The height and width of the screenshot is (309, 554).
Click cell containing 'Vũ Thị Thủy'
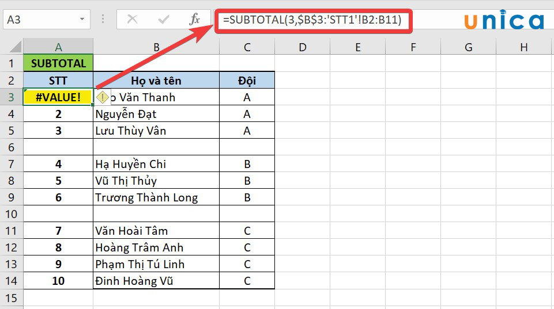156,181
